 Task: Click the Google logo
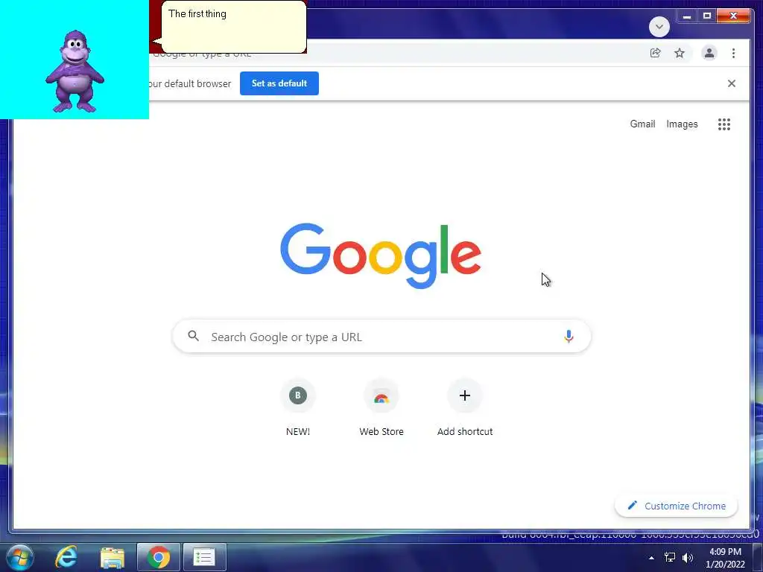tap(381, 256)
